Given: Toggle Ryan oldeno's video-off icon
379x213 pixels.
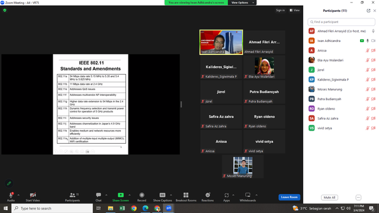Looking at the screenshot, I should click(x=373, y=109).
